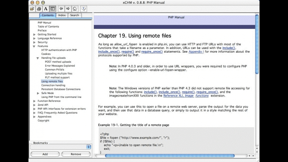Select Common Pitfalls entry

click(x=55, y=69)
